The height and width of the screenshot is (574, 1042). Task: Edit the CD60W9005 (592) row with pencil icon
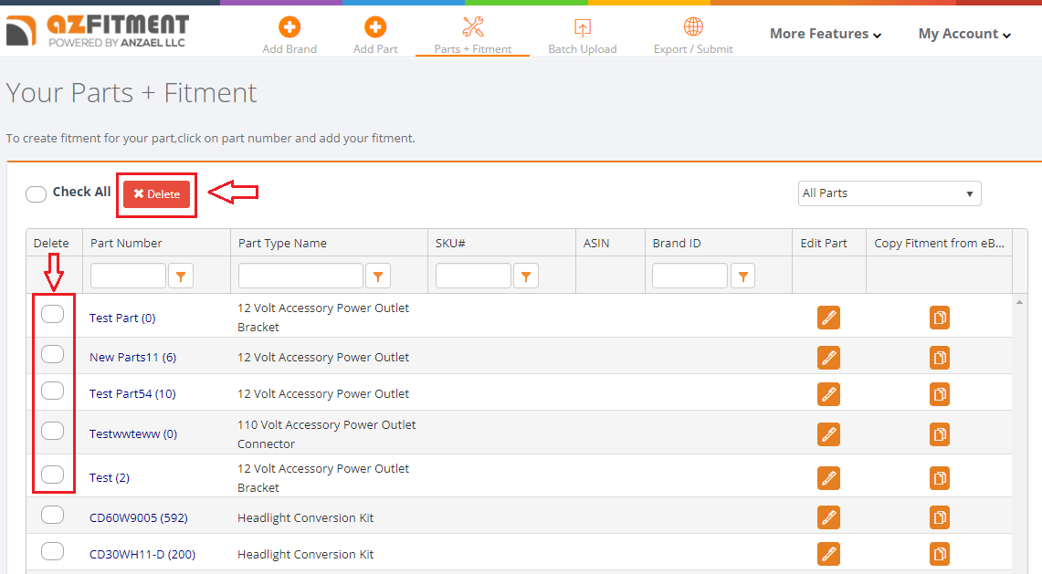point(828,517)
